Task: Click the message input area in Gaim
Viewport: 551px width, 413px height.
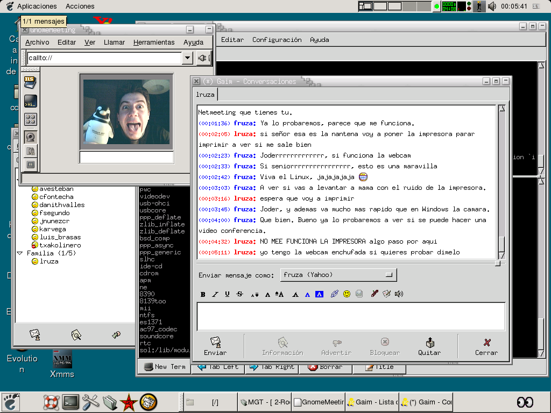Action: 351,316
